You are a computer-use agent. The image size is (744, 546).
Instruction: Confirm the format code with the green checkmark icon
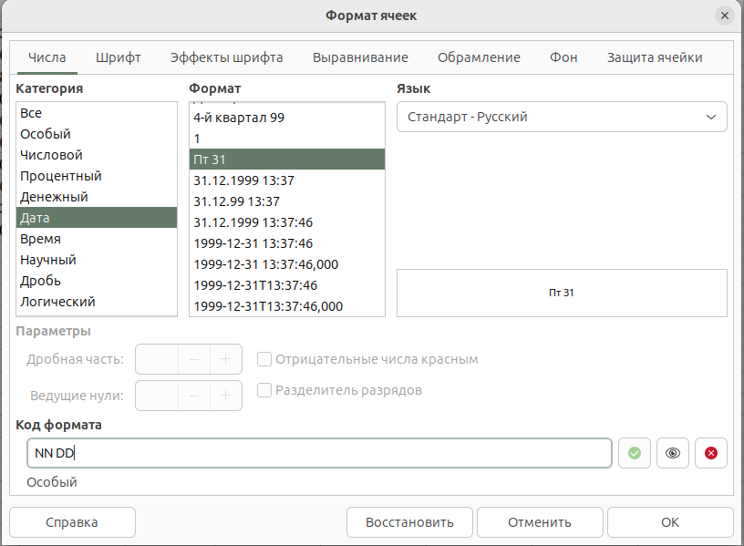click(x=635, y=453)
